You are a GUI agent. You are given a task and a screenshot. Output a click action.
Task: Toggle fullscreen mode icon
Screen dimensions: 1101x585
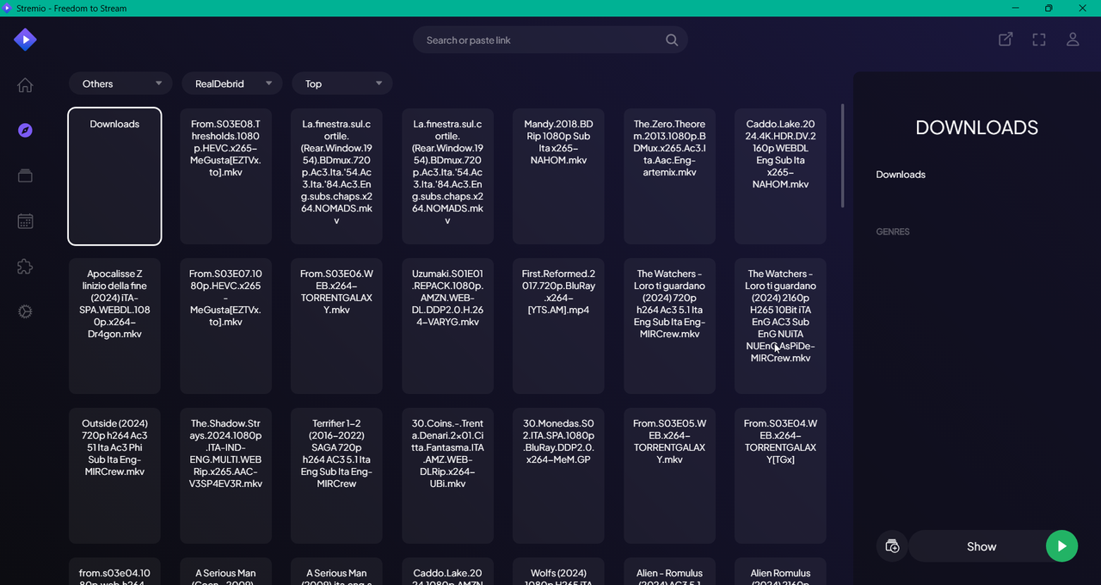[1039, 40]
